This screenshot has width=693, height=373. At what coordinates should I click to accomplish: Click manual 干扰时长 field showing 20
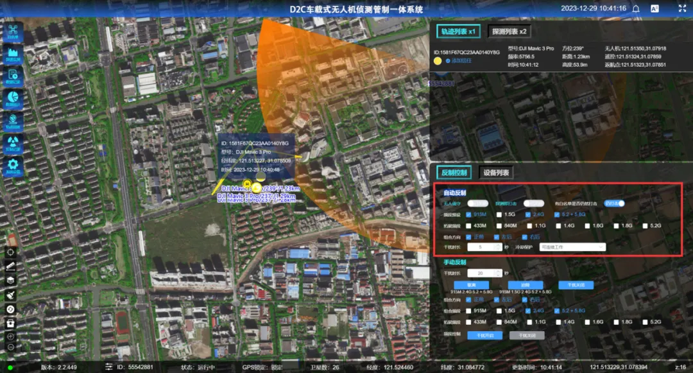tap(485, 273)
